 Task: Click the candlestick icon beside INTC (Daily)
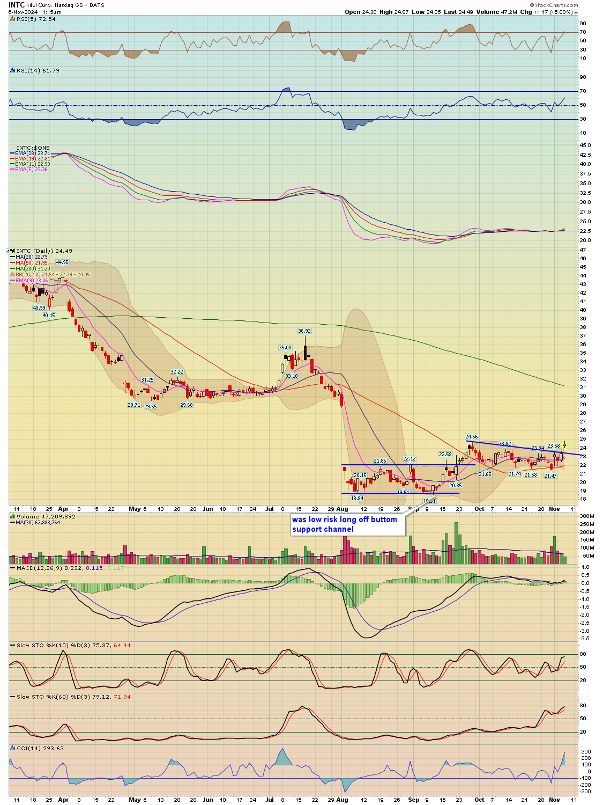pyautogui.click(x=13, y=251)
